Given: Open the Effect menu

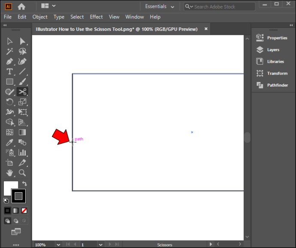Looking at the screenshot, I should point(96,17).
